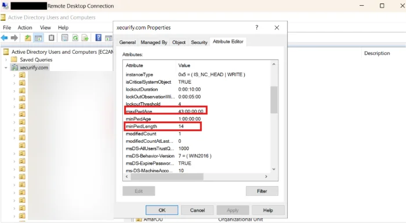Click the Cancel button

click(197, 210)
